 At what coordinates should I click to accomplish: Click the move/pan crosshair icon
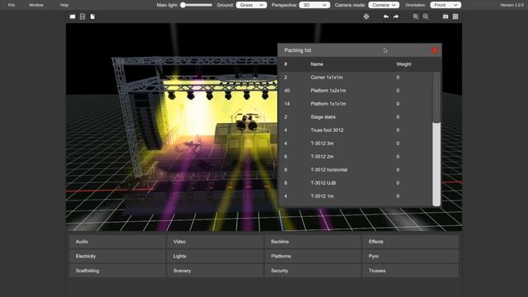[x=366, y=16]
